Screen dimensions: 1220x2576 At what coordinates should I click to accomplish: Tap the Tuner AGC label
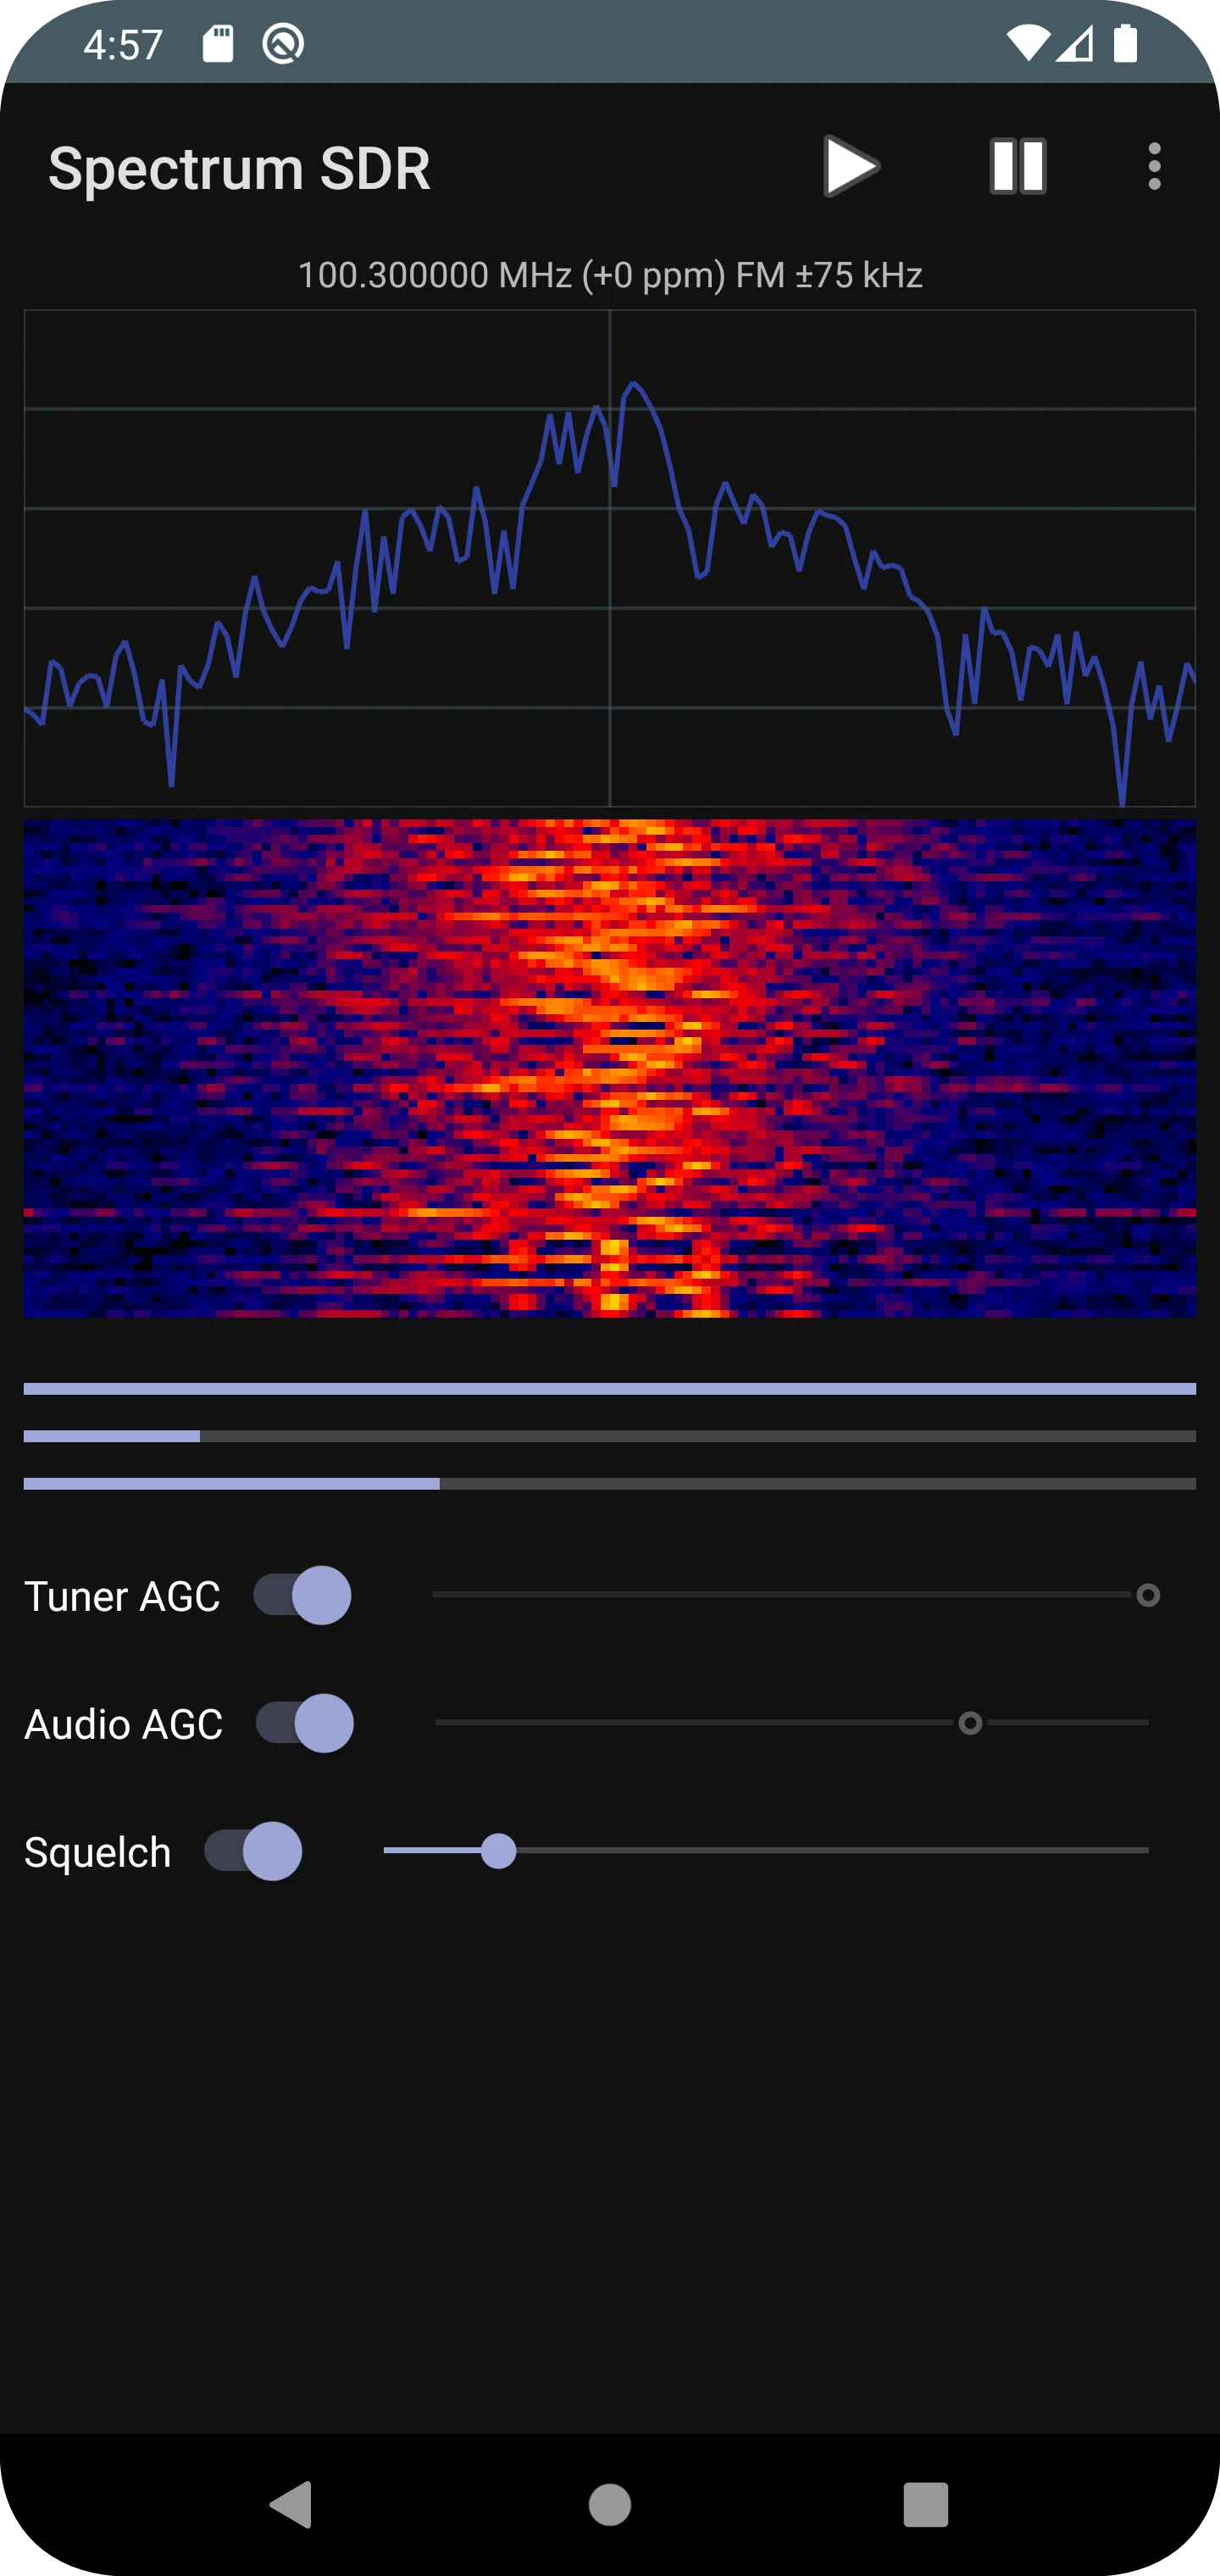[x=122, y=1596]
